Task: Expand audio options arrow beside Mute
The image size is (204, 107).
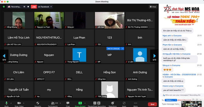Action: (x=11, y=103)
